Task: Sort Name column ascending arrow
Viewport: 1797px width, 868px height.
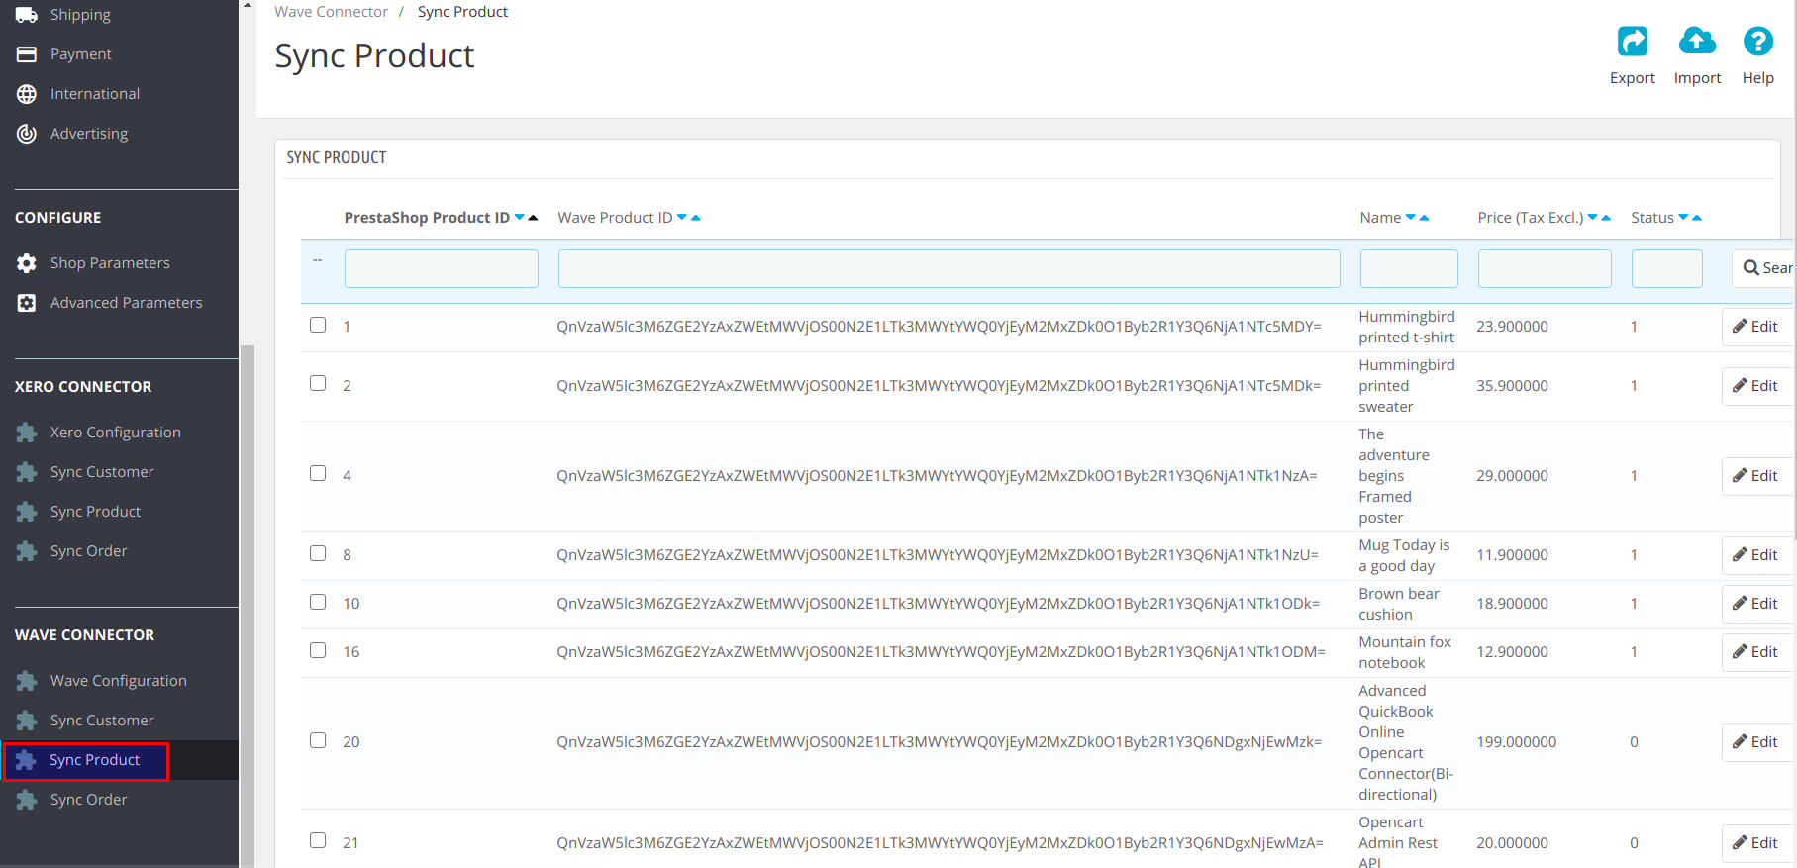Action: tap(1424, 218)
